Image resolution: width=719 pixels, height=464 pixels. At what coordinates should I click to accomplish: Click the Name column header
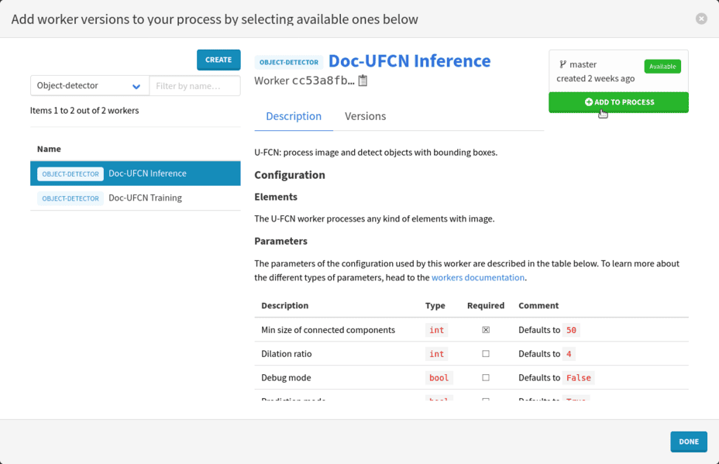coord(49,149)
